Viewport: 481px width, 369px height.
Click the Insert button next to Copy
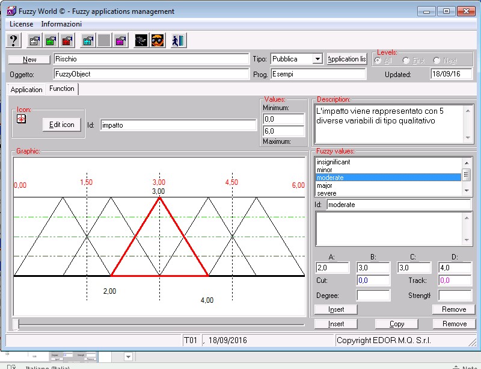click(x=336, y=324)
